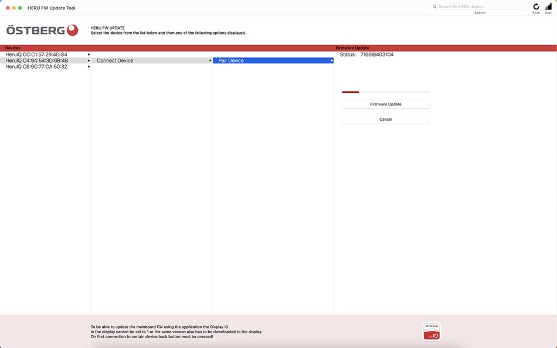Click the firmware update progress bar

(x=385, y=92)
